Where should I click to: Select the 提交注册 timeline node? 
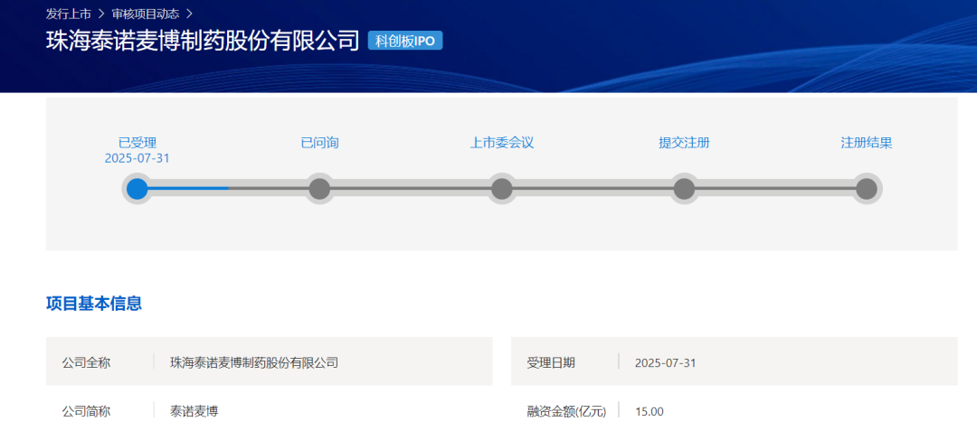[684, 189]
